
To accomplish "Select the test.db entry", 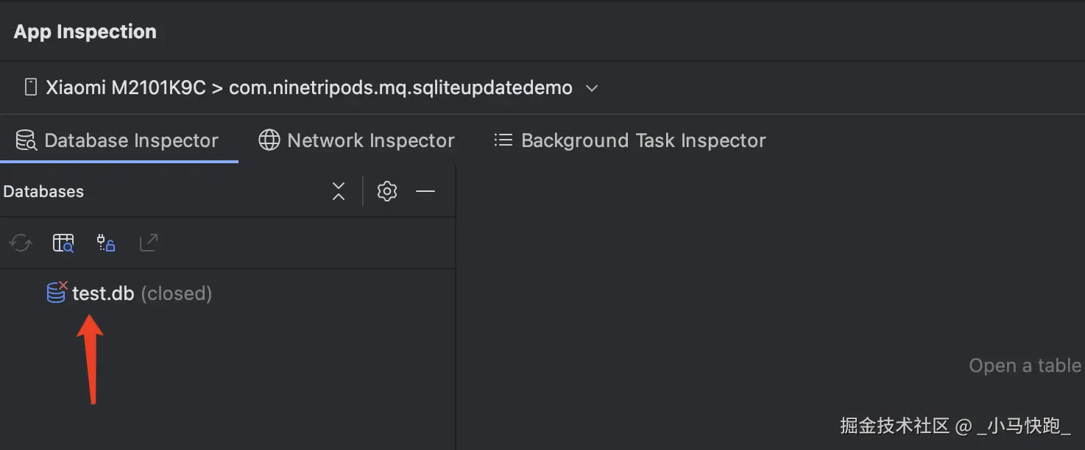I will coord(103,293).
